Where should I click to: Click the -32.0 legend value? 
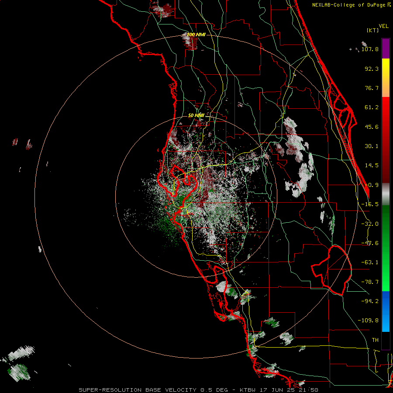click(370, 224)
